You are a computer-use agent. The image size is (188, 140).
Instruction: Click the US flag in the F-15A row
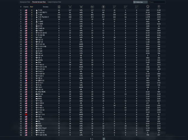26,10
